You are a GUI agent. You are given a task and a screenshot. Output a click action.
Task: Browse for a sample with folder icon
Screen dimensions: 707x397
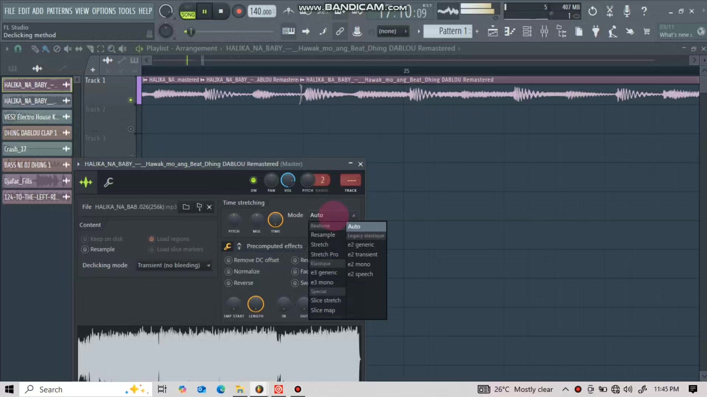click(x=186, y=207)
